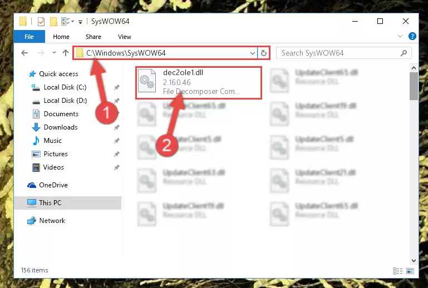428x288 pixels.
Task: Click the search magnifier icon
Action: pyautogui.click(x=404, y=53)
